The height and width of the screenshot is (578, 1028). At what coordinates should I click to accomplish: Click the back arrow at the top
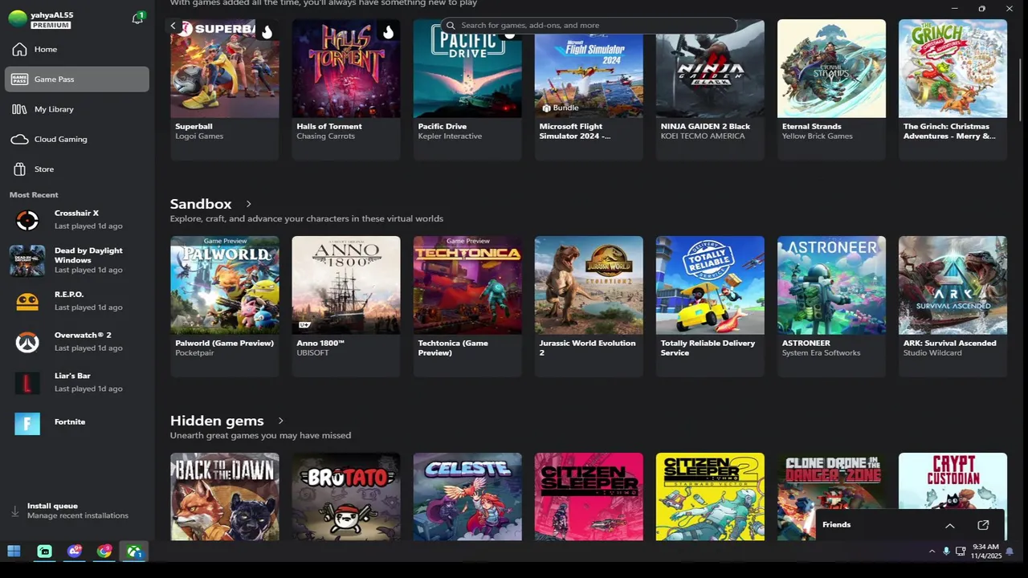point(173,26)
